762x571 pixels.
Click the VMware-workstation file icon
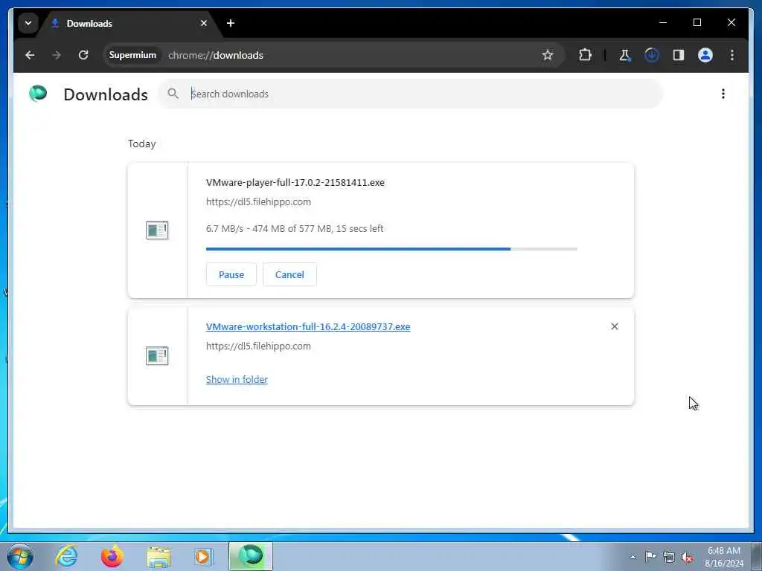click(157, 355)
